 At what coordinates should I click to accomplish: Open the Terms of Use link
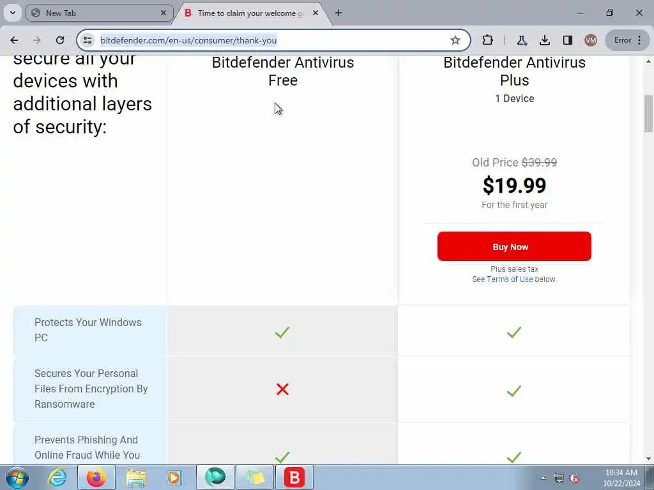(x=510, y=279)
